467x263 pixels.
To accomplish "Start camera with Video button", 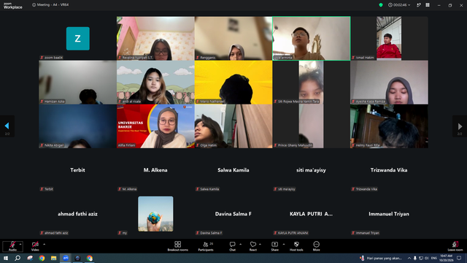I will tap(35, 246).
